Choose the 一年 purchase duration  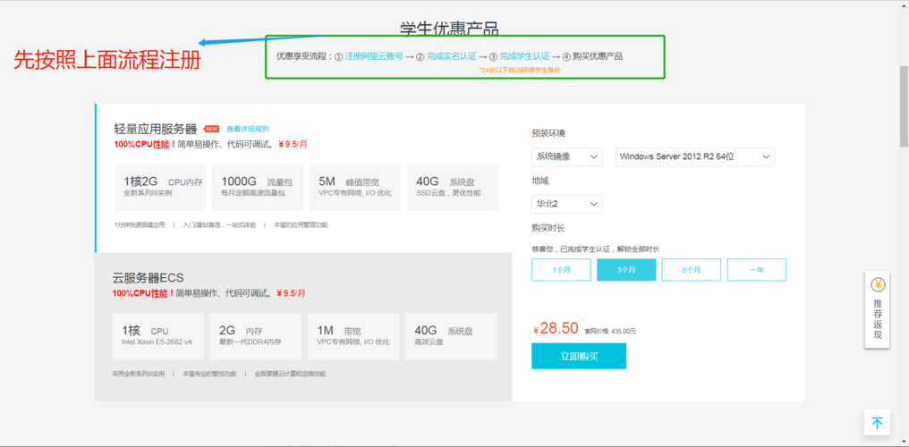(x=757, y=270)
